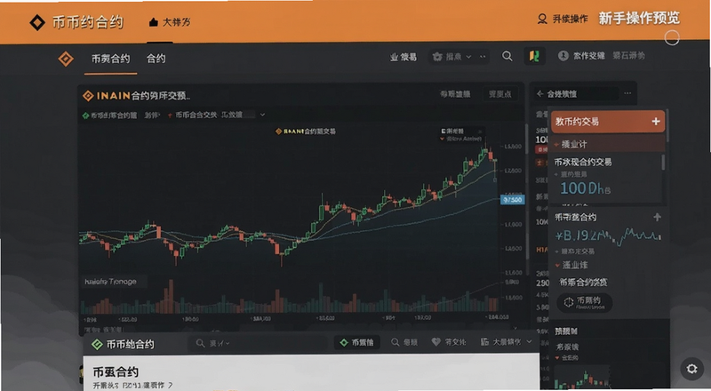Image resolution: width=711 pixels, height=391 pixels.
Task: Click the volume indicator label above volume bars
Action: click(110, 282)
